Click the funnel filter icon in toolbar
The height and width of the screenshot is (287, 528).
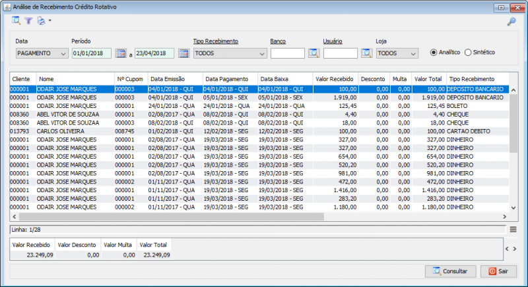(x=28, y=21)
